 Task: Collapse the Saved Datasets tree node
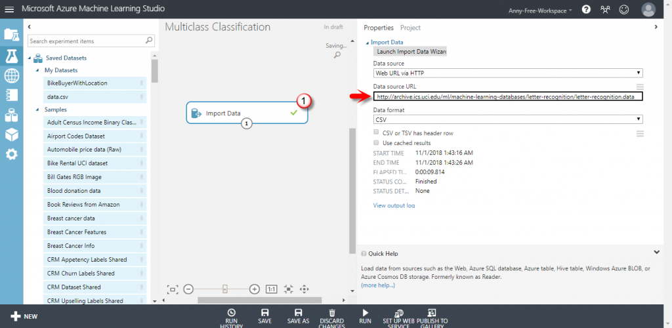coord(30,58)
